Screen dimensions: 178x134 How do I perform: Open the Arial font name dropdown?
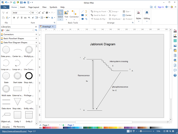pos(29,13)
